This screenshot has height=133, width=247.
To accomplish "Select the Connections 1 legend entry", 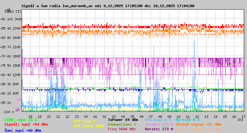I will pyautogui.click(x=122, y=124).
